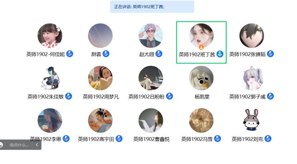
Task: Click muted mic icon beside 赵尤翊
Action: pyautogui.click(x=159, y=54)
